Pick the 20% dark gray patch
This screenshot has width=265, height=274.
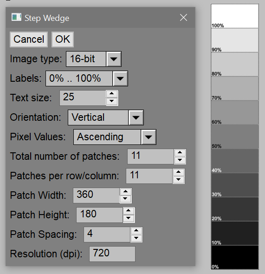coord(235,209)
